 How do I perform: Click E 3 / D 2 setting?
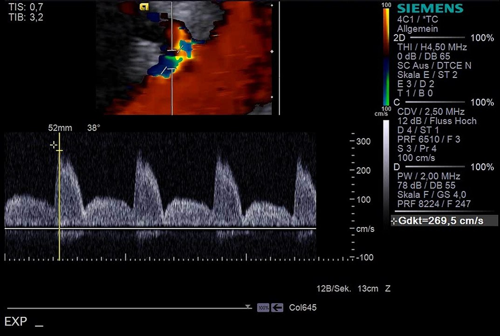pos(416,84)
